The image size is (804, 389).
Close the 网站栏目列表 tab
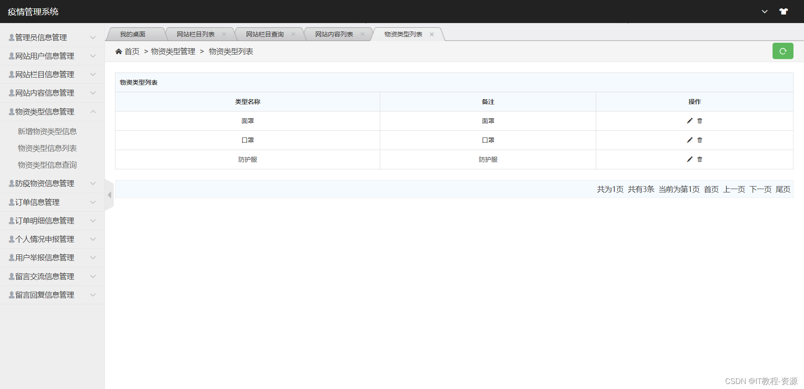(224, 34)
